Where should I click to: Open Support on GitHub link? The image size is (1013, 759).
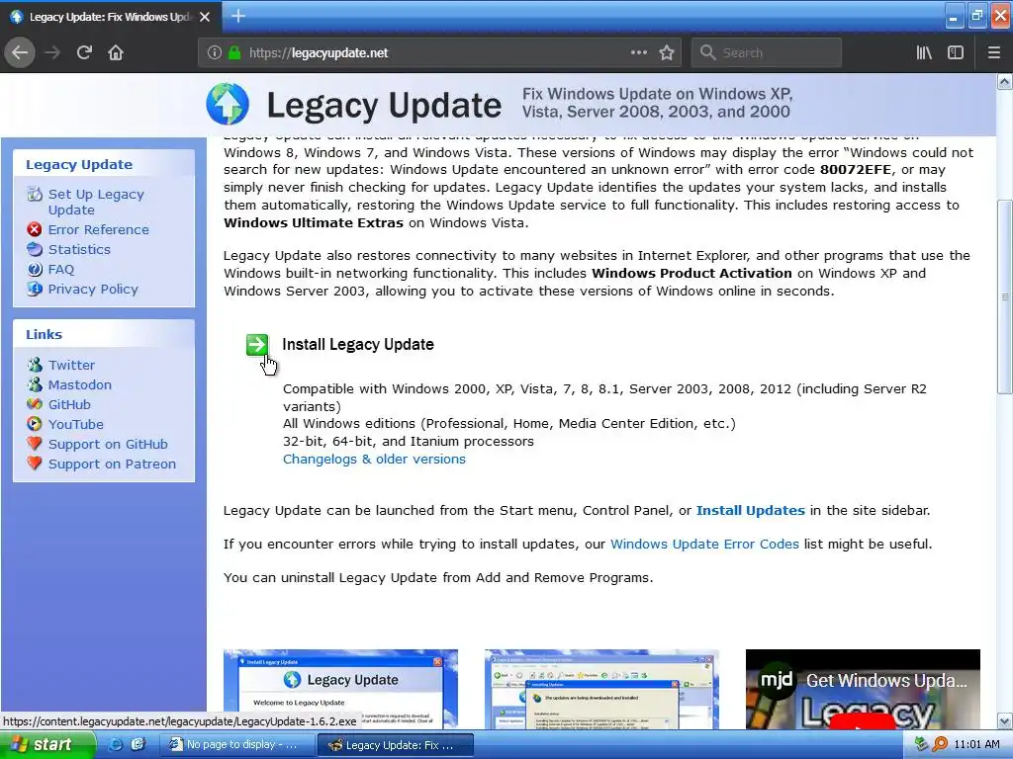tap(108, 445)
